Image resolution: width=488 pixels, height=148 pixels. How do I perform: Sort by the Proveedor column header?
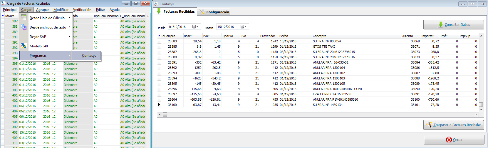point(269,36)
